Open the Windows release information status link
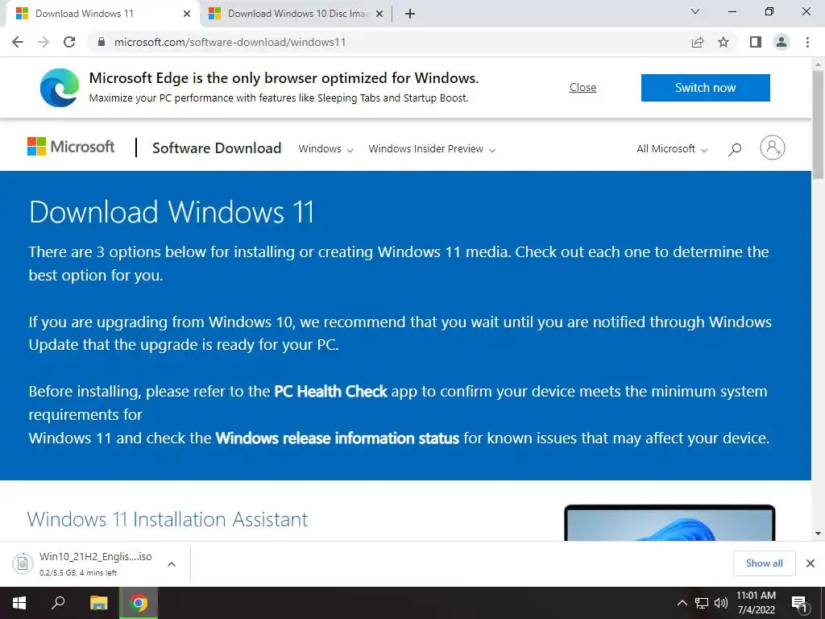 [x=338, y=438]
